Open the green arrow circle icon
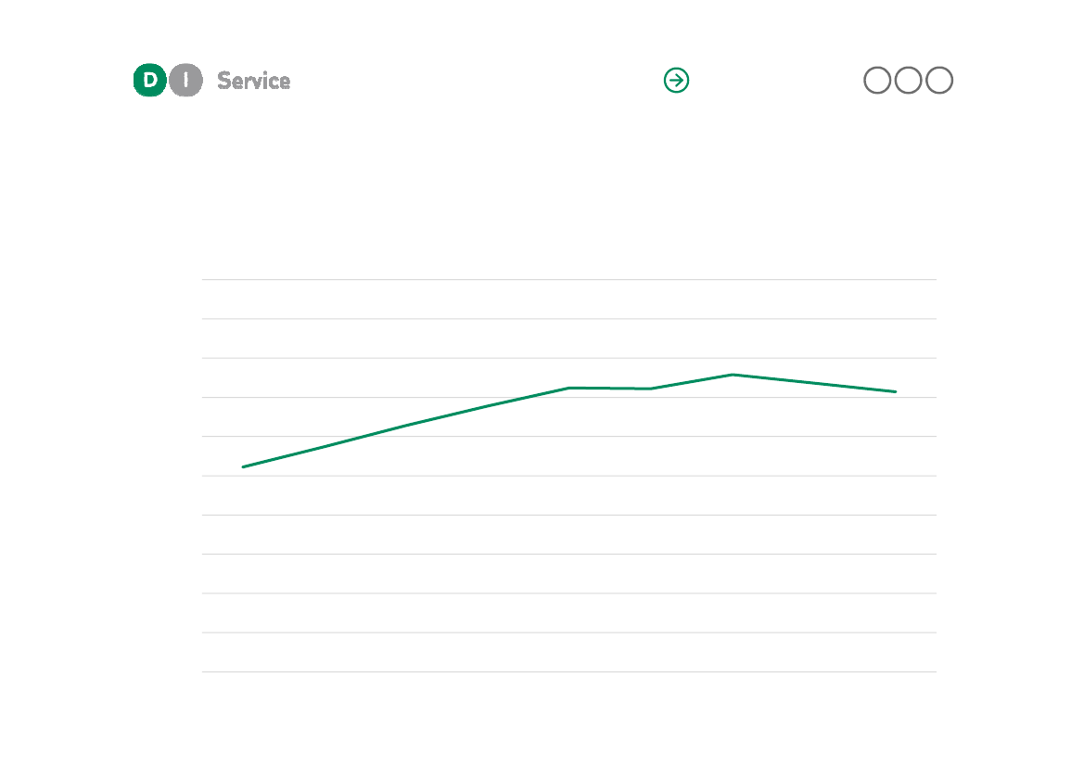Viewport: 1084px width, 766px height. [x=676, y=80]
